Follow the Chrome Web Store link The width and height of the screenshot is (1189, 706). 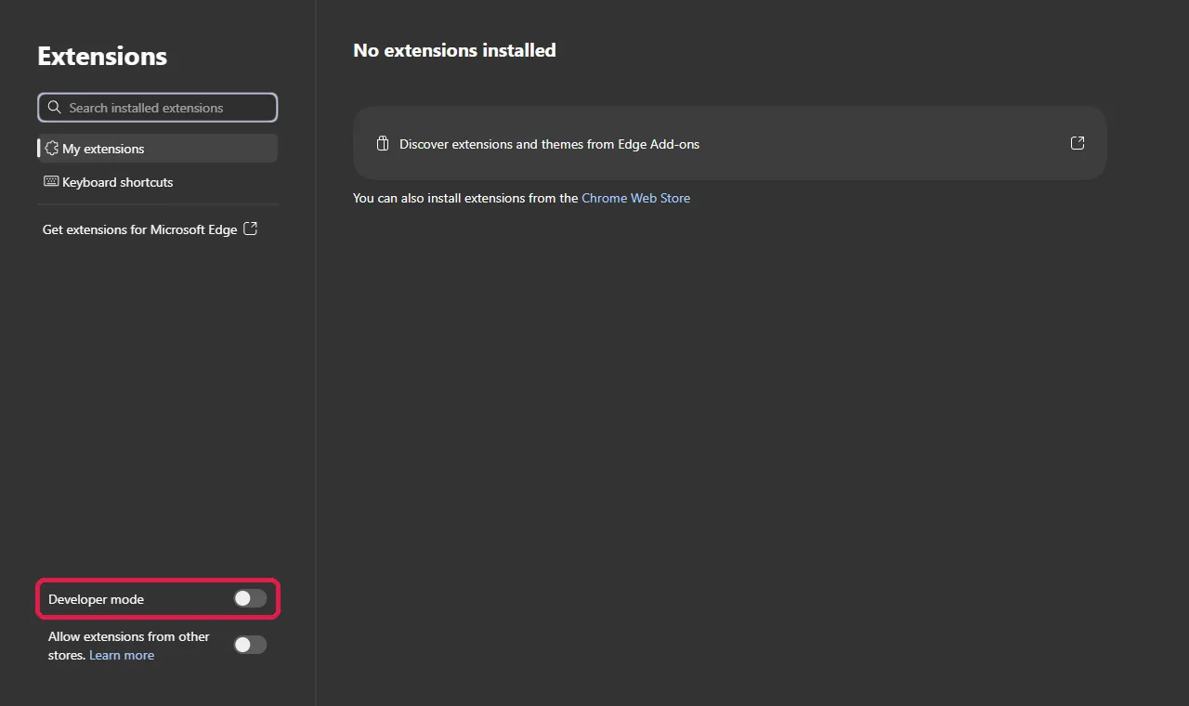point(635,198)
